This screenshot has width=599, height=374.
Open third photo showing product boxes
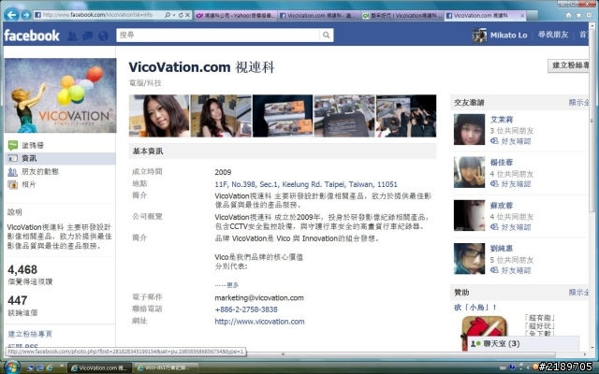click(x=283, y=116)
